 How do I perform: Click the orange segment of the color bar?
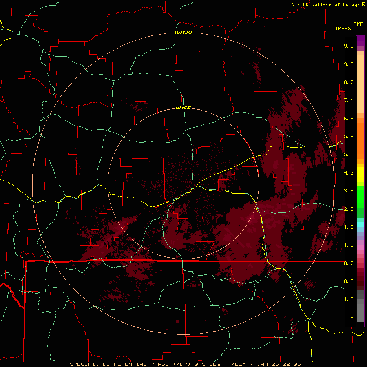(x=360, y=141)
